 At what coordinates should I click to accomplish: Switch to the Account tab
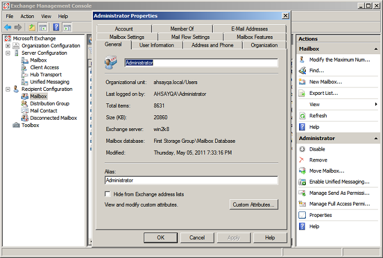[124, 29]
